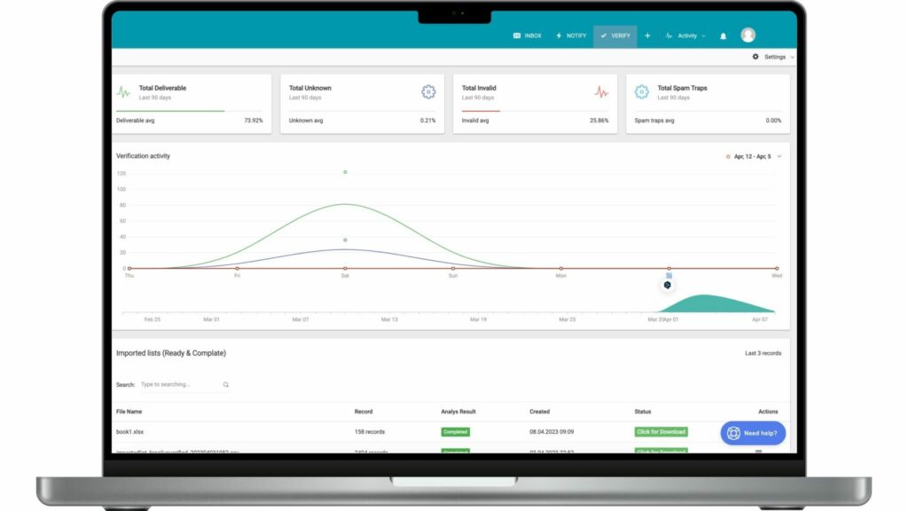Screen dimensions: 908x511
Task: Open the Need help? chat button
Action: click(753, 433)
